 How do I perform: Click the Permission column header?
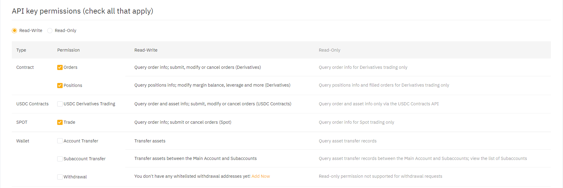[68, 50]
